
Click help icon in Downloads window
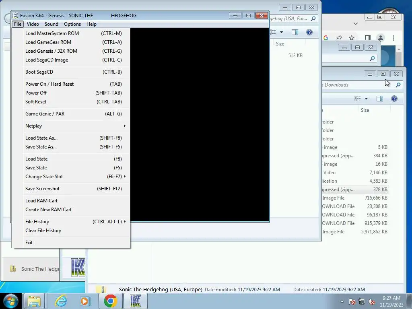(394, 99)
